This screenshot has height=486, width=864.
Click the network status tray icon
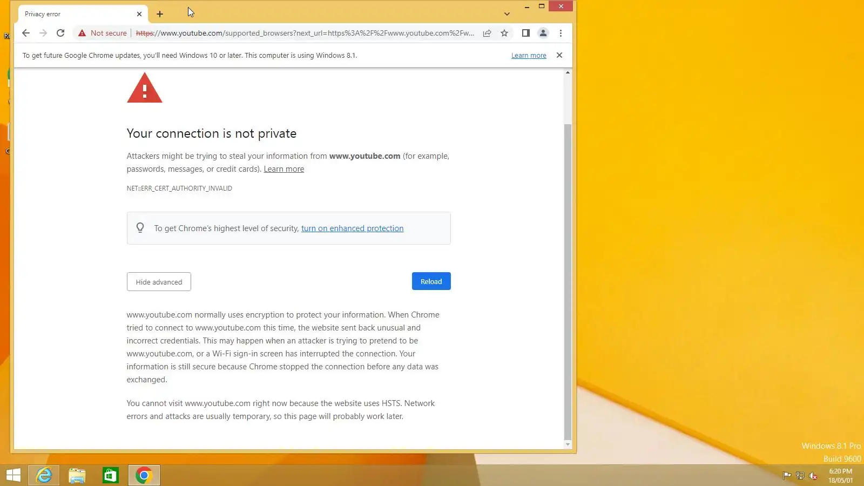[800, 476]
